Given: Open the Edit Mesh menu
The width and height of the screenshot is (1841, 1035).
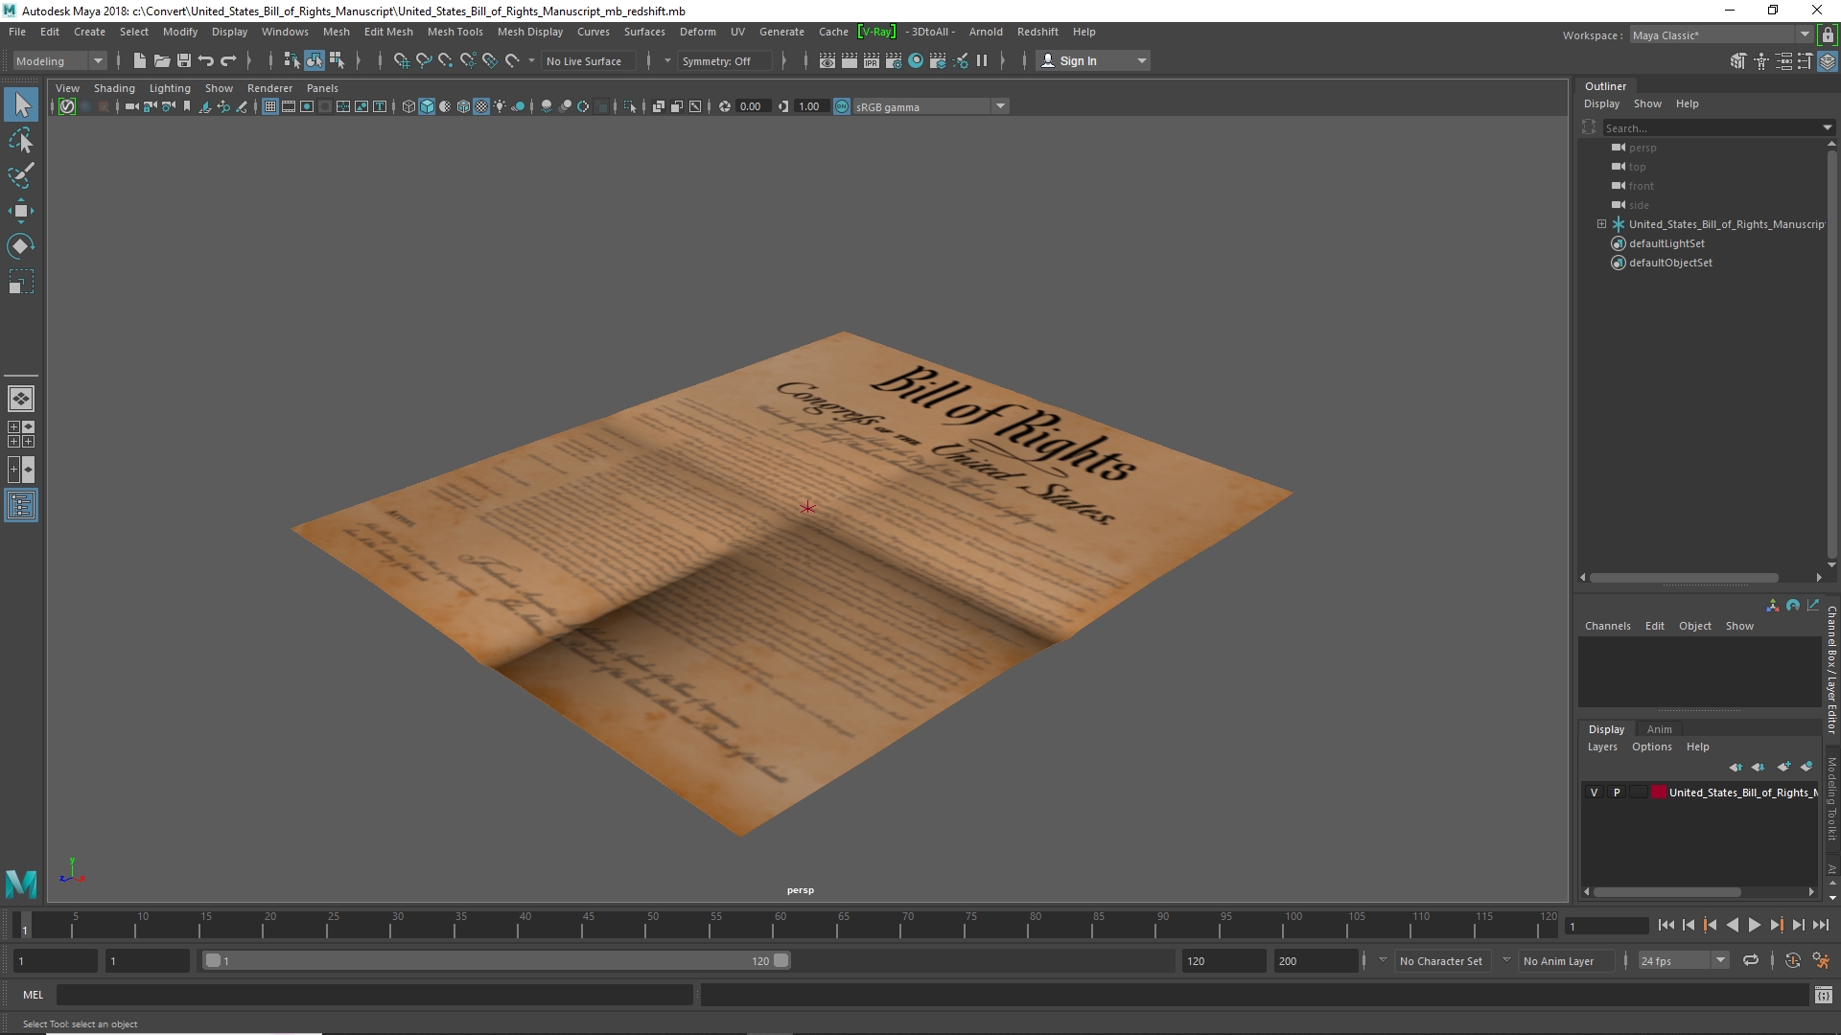Looking at the screenshot, I should click(388, 32).
